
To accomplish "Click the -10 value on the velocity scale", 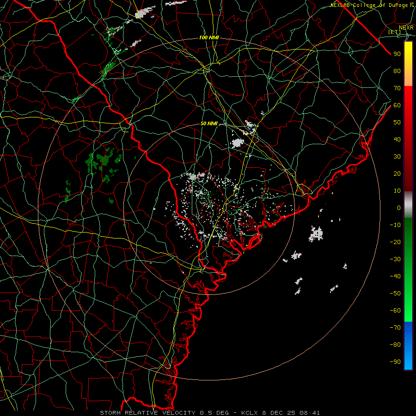I will (x=395, y=225).
